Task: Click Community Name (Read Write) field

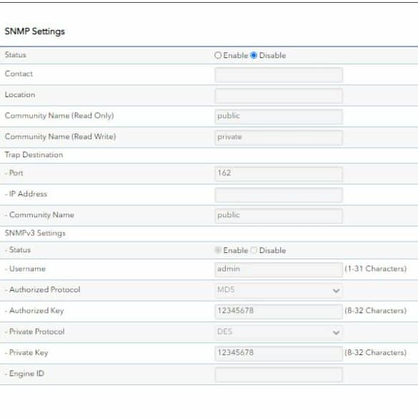Action: click(x=279, y=137)
